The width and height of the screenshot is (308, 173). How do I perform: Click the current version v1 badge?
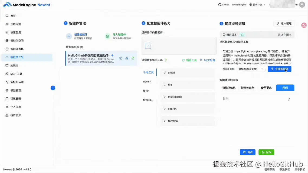(242, 35)
